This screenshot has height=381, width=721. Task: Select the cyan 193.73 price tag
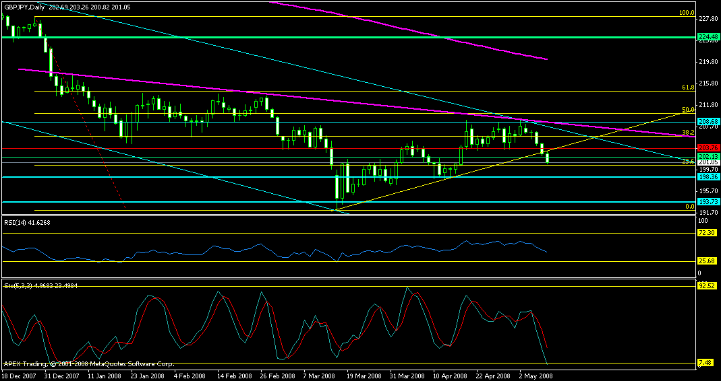[x=706, y=201]
